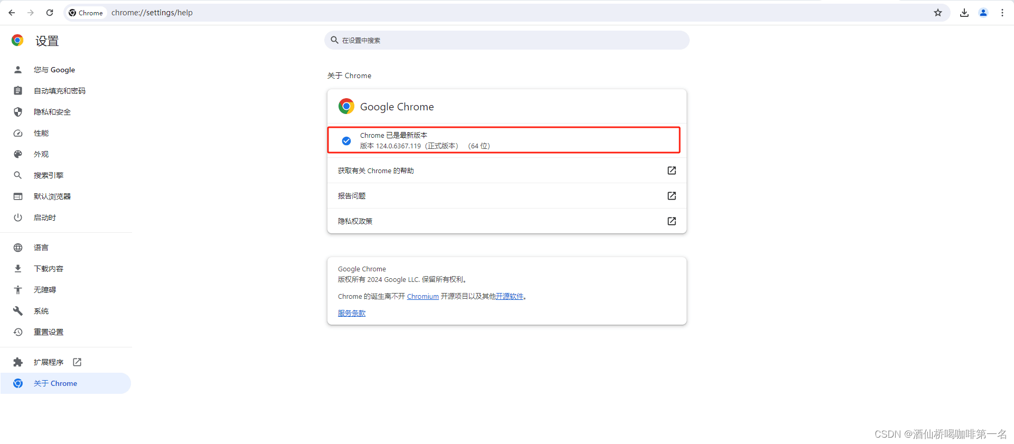Open 重置设置 section
1014x444 pixels.
click(66, 332)
